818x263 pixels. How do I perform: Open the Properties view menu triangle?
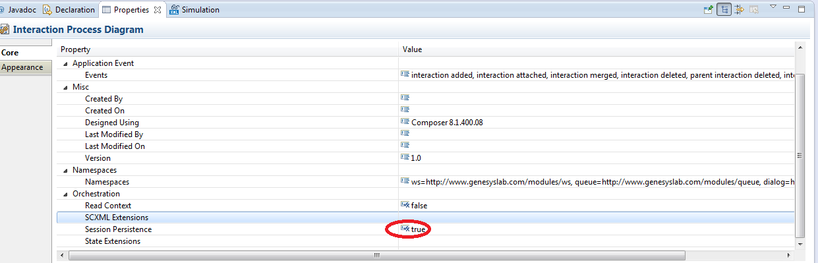(774, 7)
